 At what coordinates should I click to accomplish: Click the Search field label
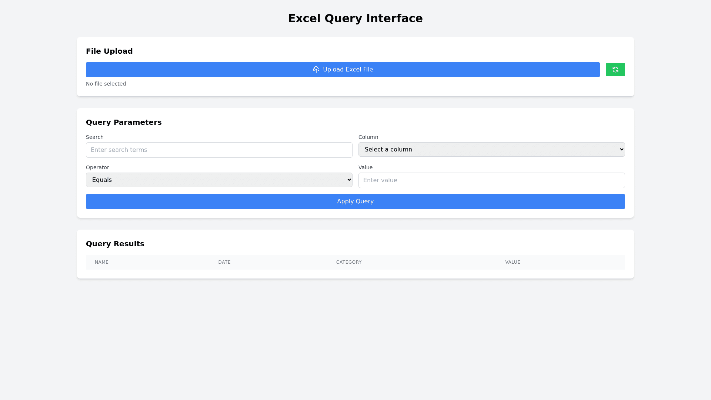pyautogui.click(x=95, y=137)
